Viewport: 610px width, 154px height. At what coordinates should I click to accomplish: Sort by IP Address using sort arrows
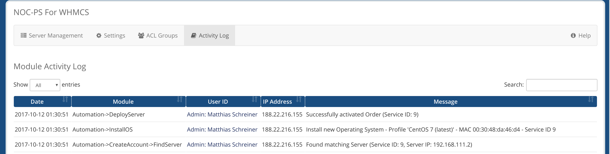(299, 99)
